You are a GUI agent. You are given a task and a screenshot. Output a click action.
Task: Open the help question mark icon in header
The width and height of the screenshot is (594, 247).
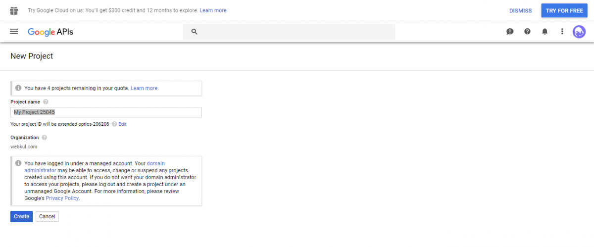point(527,32)
